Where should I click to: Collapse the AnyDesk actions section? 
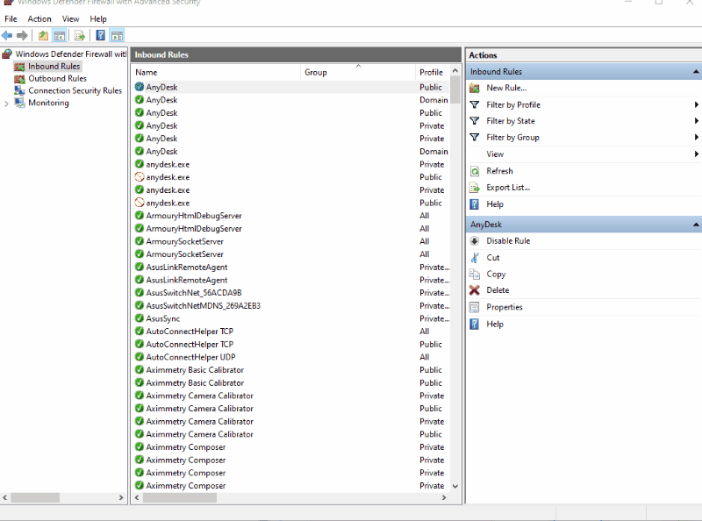click(696, 225)
